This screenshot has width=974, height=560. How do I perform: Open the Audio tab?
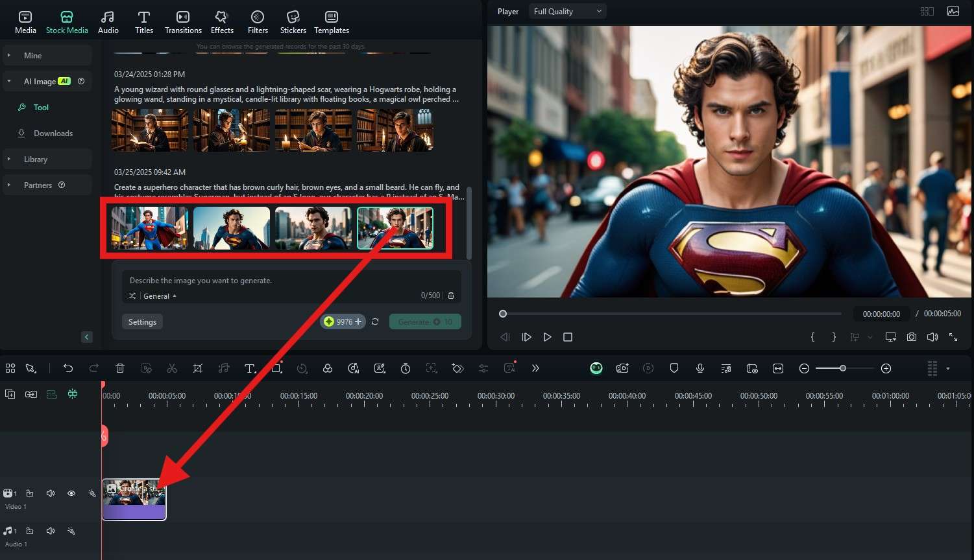click(x=108, y=22)
